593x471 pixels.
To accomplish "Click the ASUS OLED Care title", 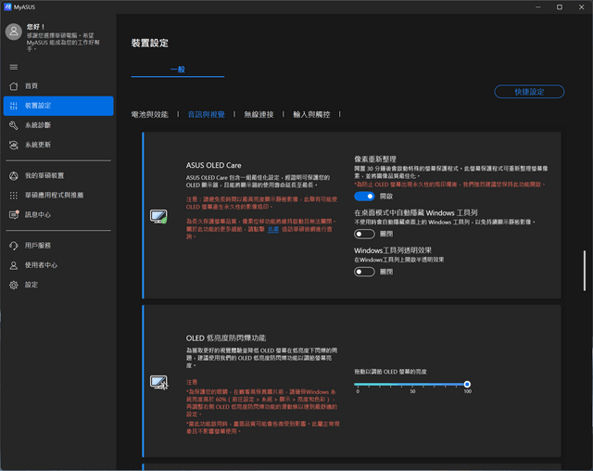I will pyautogui.click(x=213, y=165).
